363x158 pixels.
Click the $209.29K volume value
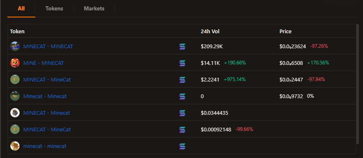tap(211, 47)
